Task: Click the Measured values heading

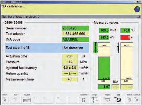Action: pyautogui.click(x=106, y=23)
